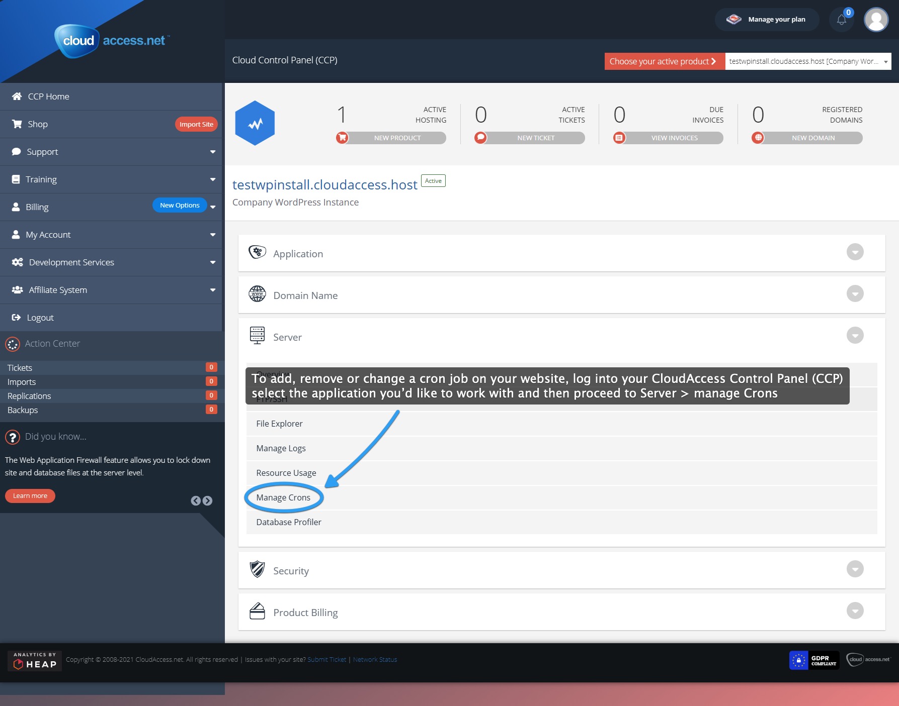Click the footer CloudAccess.net logo
This screenshot has height=706, width=899.
[x=869, y=659]
